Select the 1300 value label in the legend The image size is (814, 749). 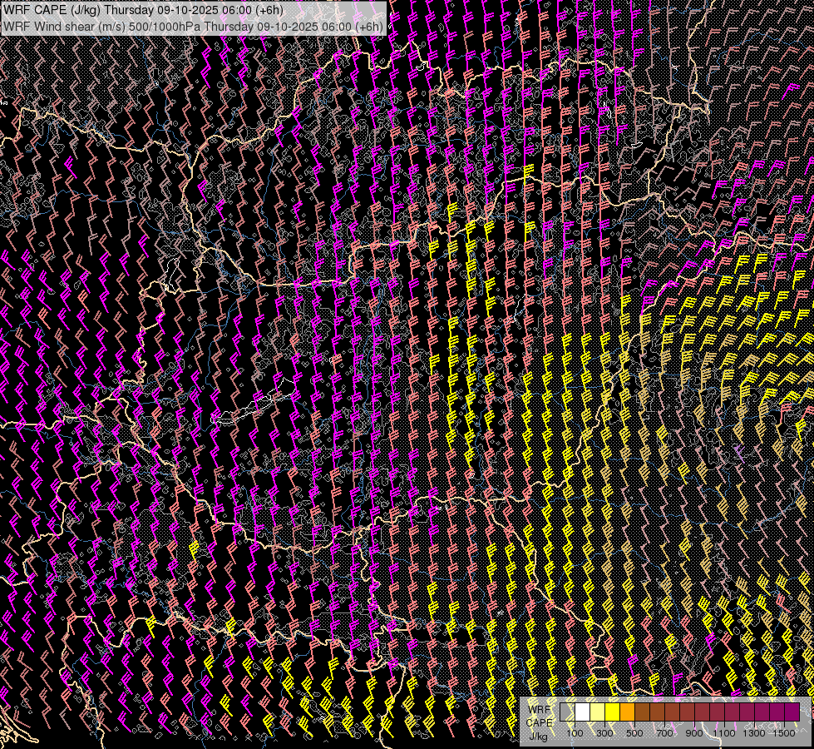pyautogui.click(x=754, y=733)
